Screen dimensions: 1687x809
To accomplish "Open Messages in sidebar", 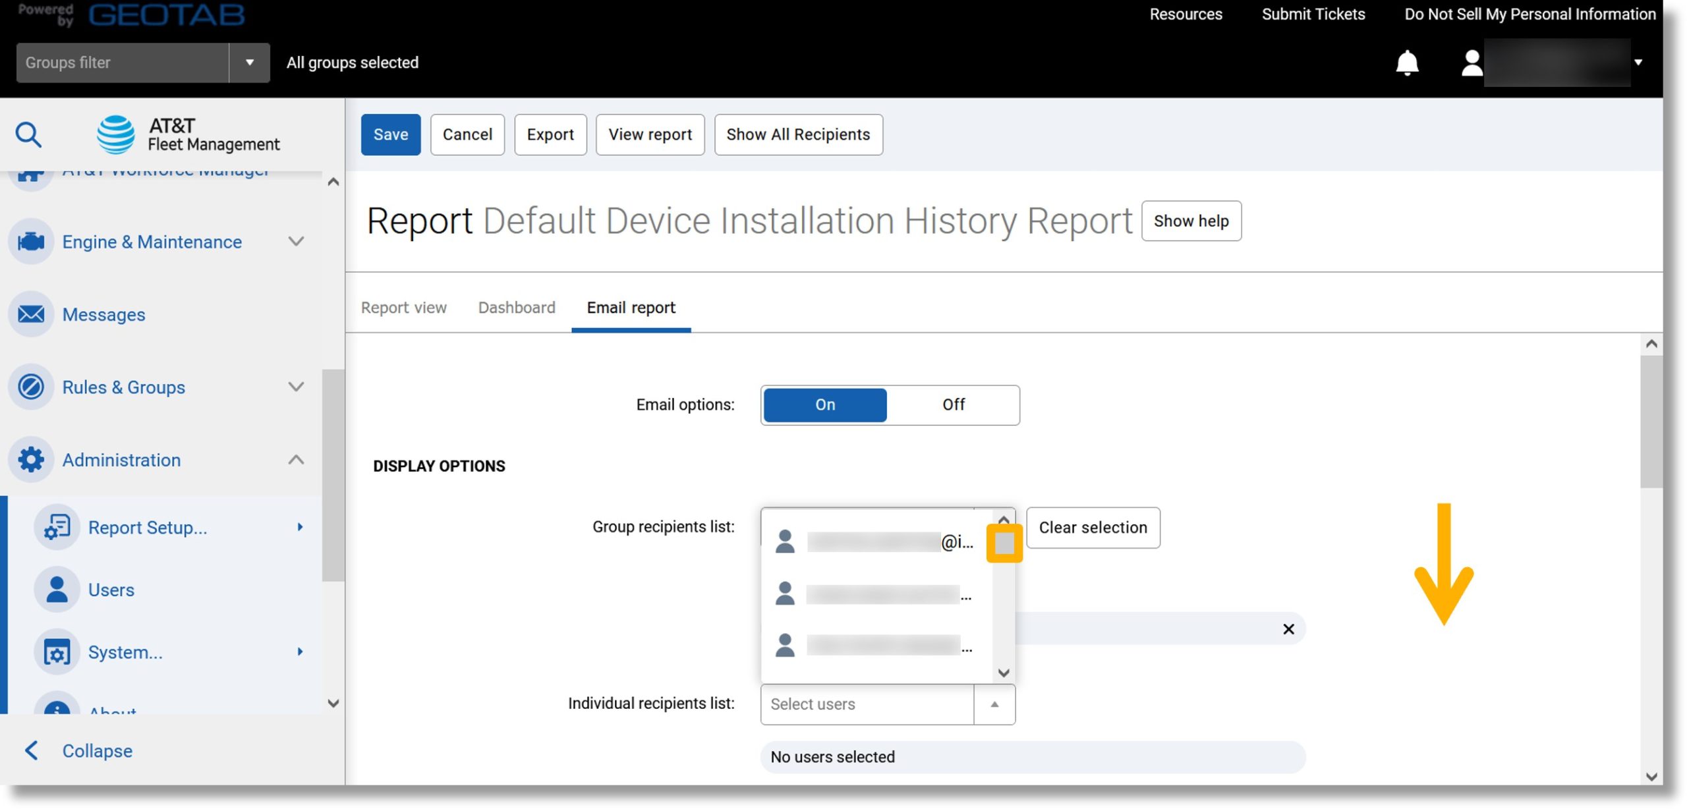I will (103, 314).
